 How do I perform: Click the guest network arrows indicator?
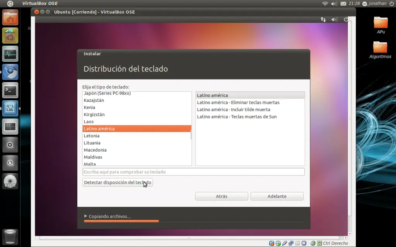[323, 19]
